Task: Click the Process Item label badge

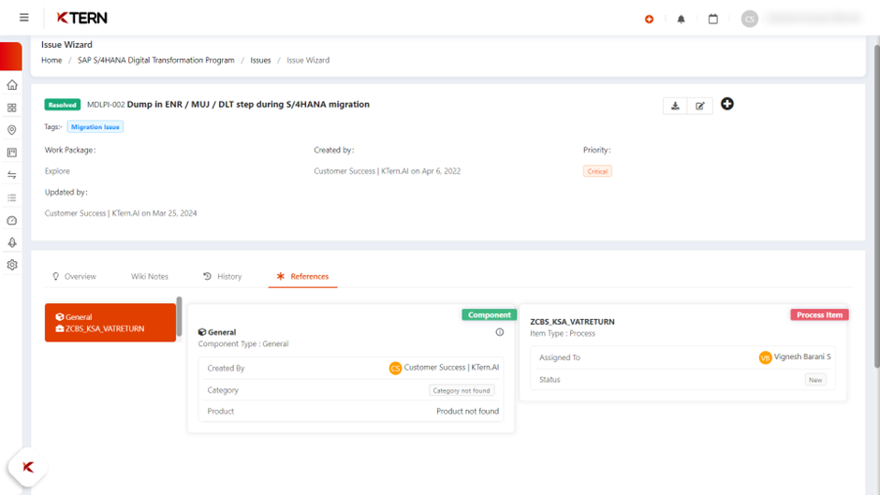Action: [x=819, y=314]
